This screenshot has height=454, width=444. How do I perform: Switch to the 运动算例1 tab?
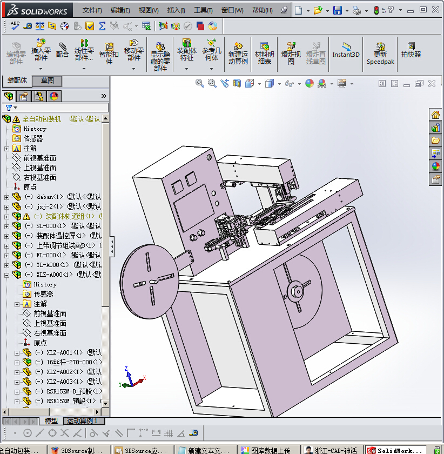tap(82, 420)
